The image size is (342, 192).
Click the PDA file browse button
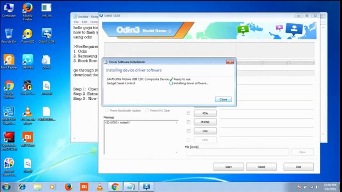pos(205,113)
